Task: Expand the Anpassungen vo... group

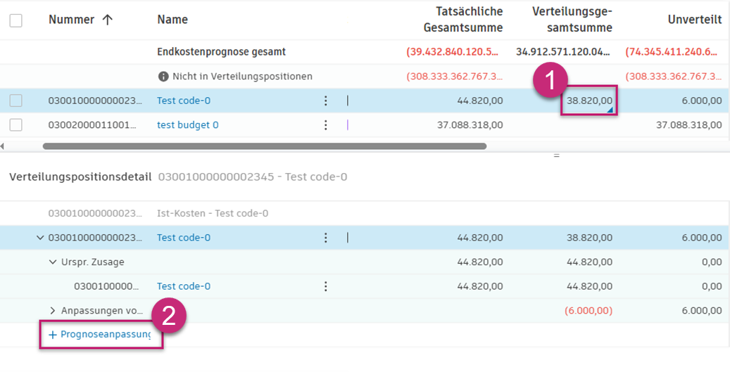Action: [x=53, y=310]
